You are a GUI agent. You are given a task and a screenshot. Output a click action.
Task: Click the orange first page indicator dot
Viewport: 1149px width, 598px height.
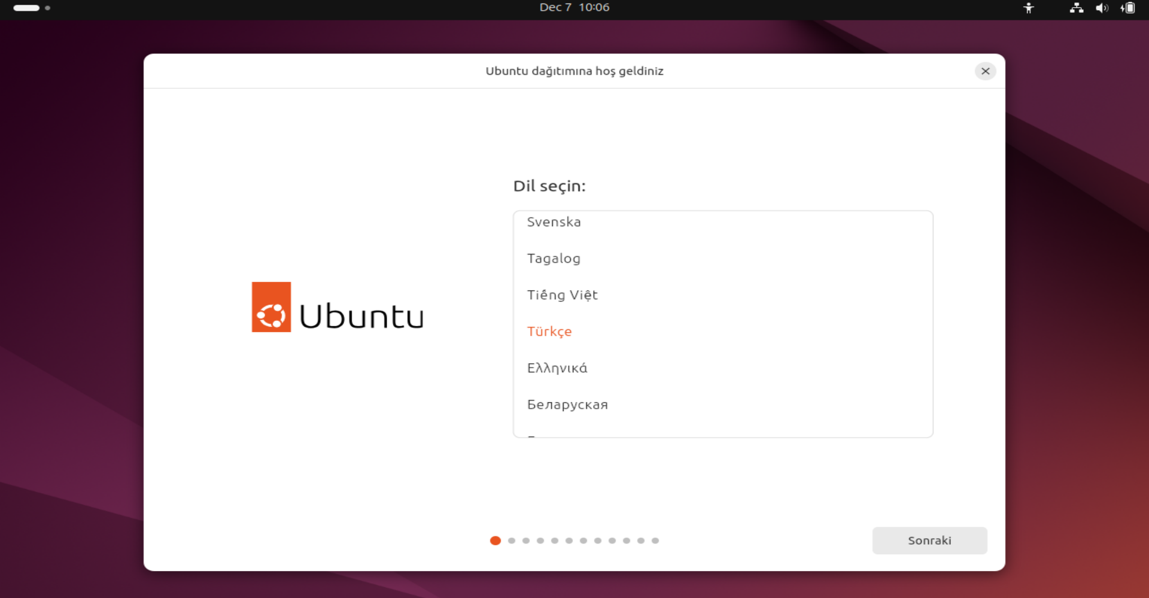(x=495, y=541)
